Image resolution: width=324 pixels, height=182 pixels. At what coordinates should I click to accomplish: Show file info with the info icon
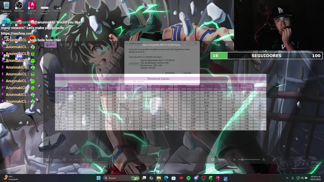[x=64, y=160]
